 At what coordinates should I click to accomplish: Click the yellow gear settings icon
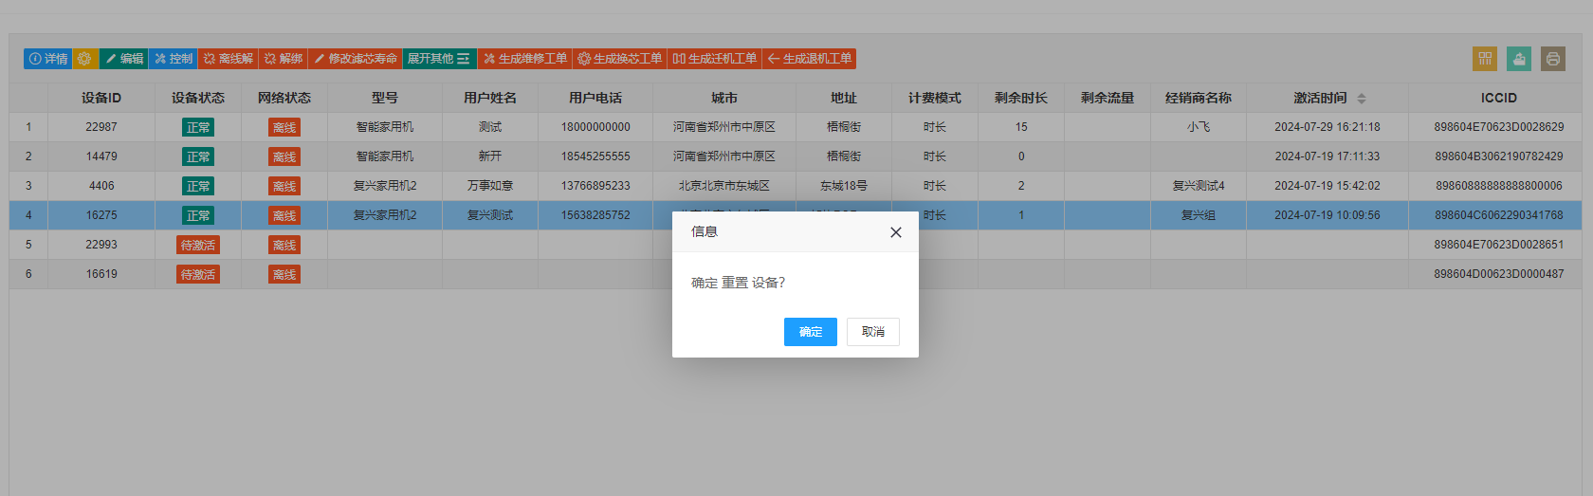point(85,59)
